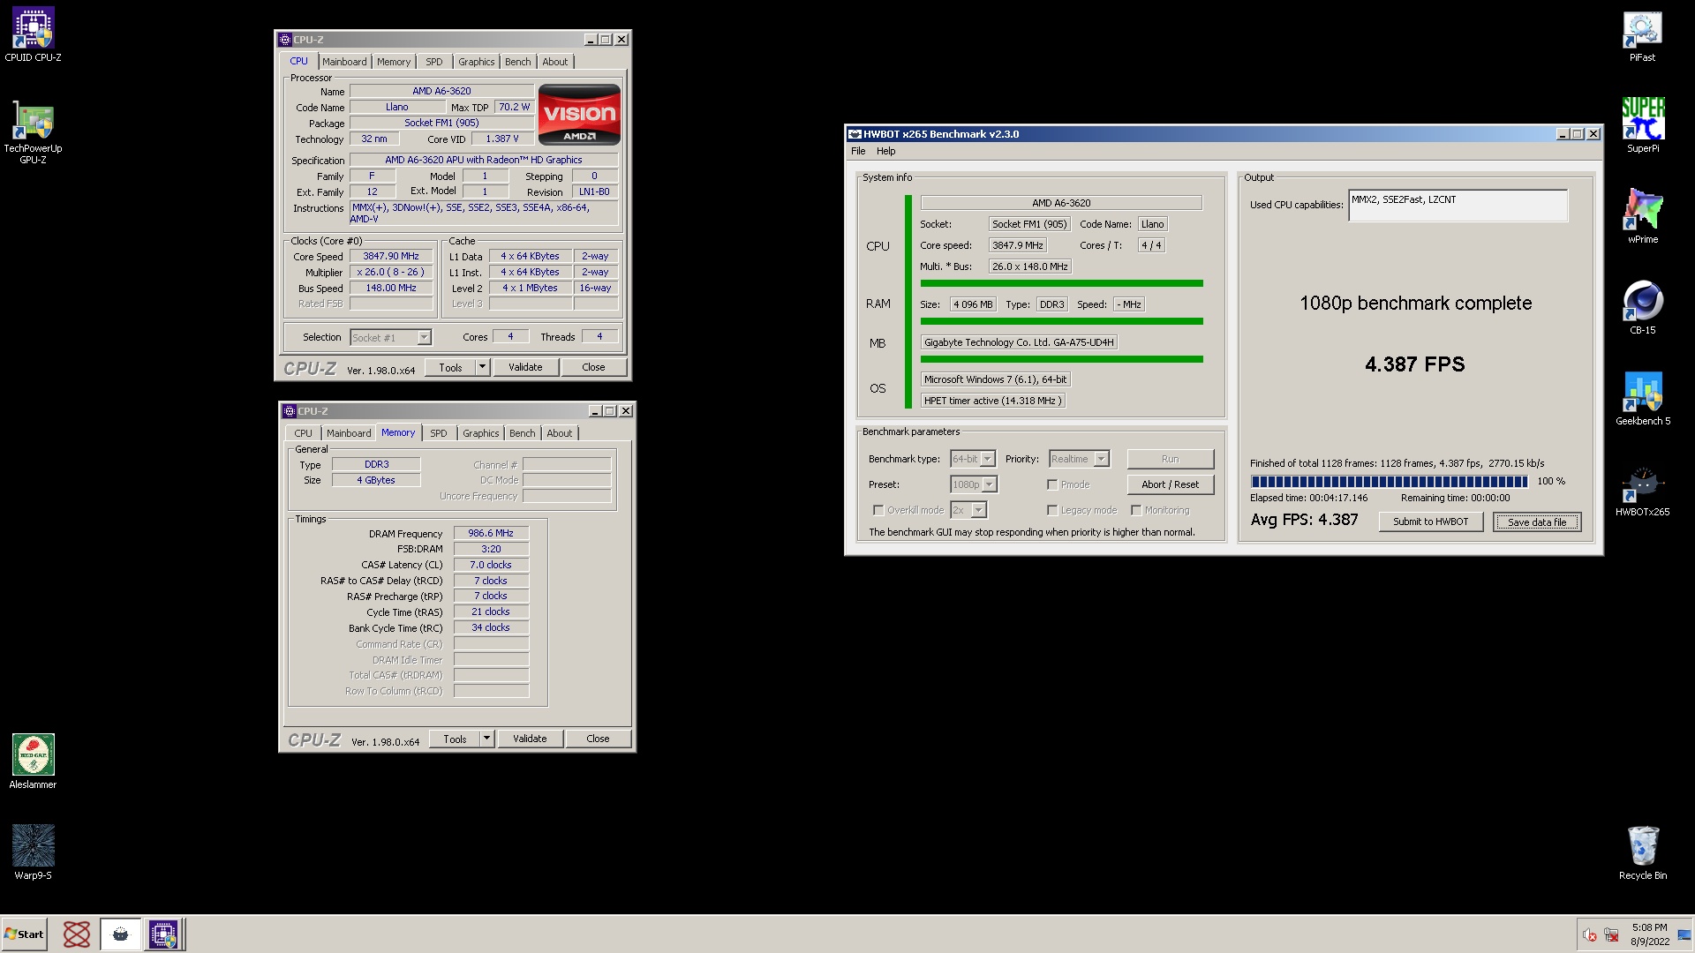Screen dimensions: 1695x953
Task: Open the File menu in HWBOT x265
Action: [858, 151]
